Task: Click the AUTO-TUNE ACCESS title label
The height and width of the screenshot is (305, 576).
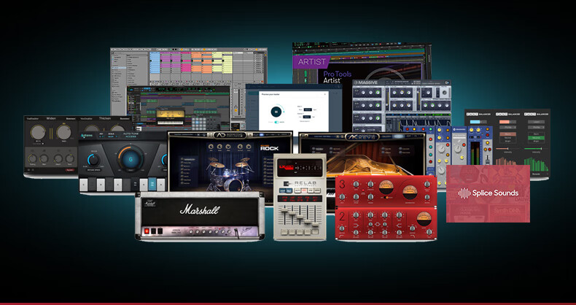Action: click(x=131, y=135)
